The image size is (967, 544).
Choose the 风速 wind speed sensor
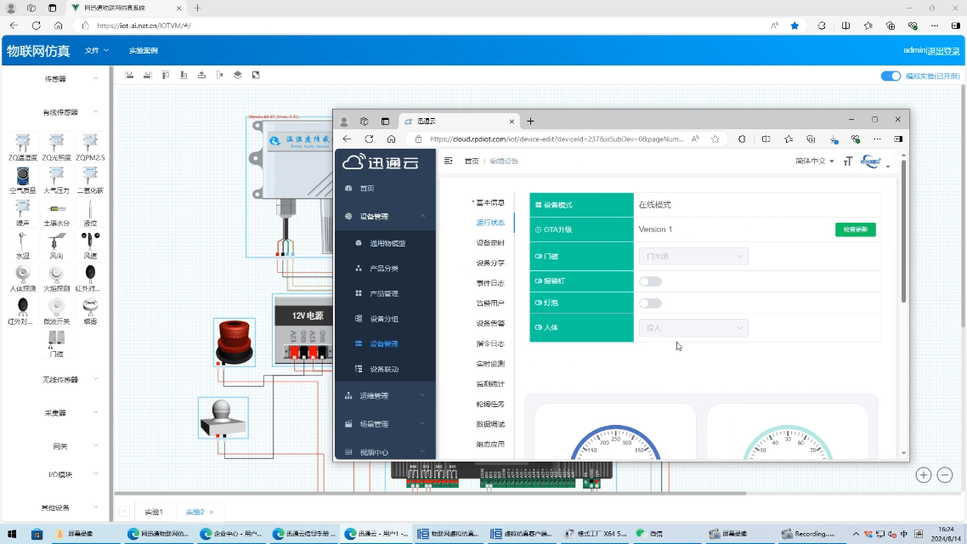90,242
